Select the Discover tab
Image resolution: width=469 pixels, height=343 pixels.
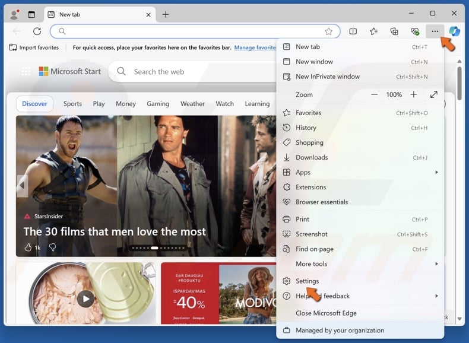34,104
